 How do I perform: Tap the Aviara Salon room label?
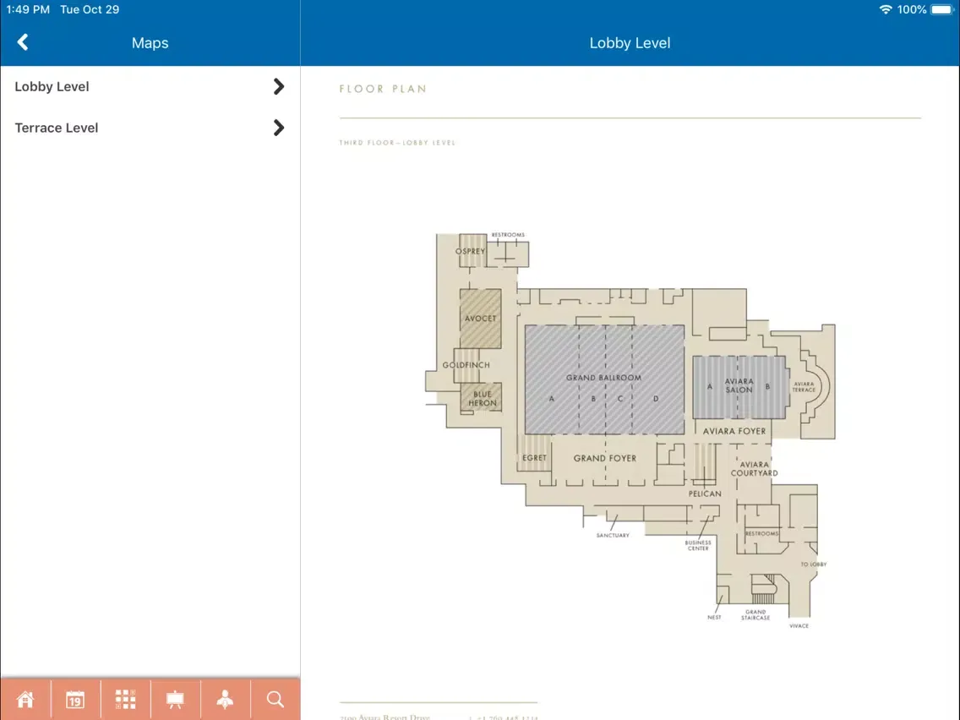(739, 385)
